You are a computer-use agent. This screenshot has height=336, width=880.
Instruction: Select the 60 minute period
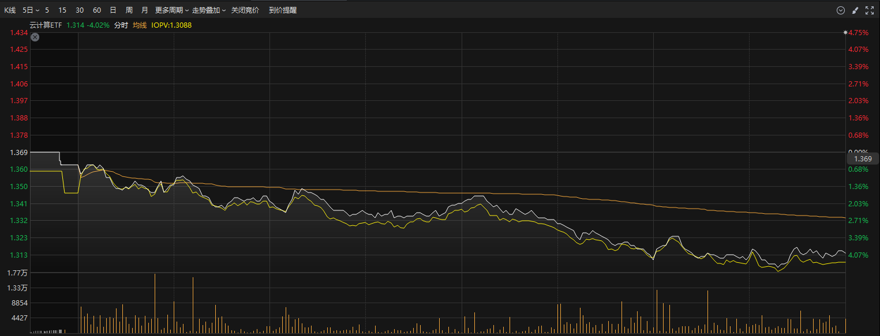click(x=97, y=10)
